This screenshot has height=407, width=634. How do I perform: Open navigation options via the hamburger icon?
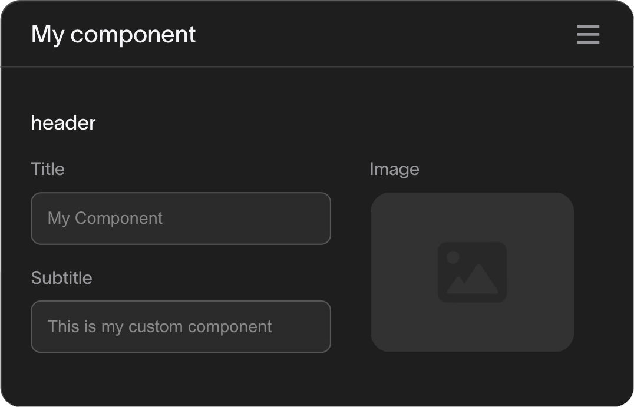click(587, 35)
